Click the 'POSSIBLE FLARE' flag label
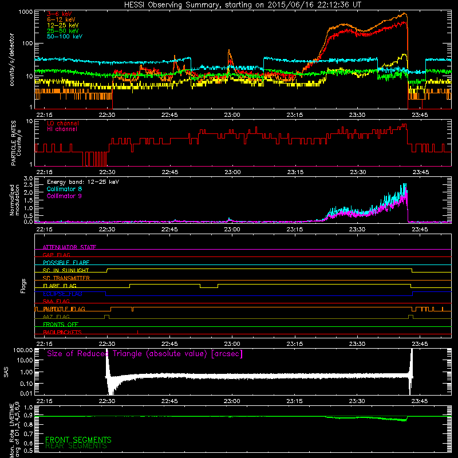This screenshot has width=458, height=458. (x=66, y=263)
